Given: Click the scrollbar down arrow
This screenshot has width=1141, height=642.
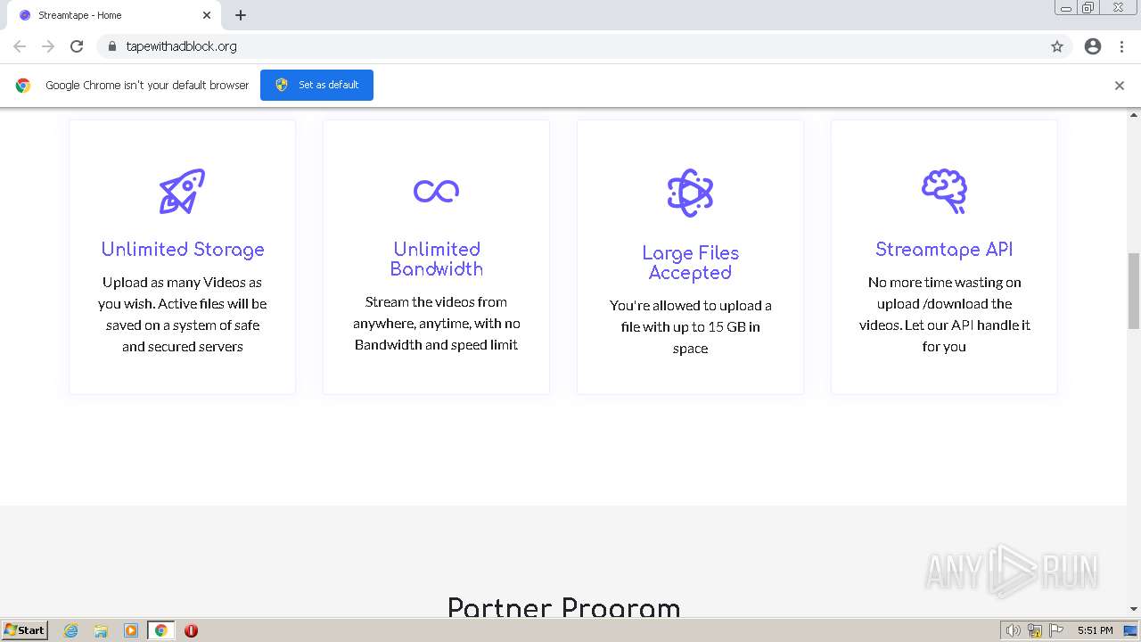Looking at the screenshot, I should pyautogui.click(x=1134, y=609).
